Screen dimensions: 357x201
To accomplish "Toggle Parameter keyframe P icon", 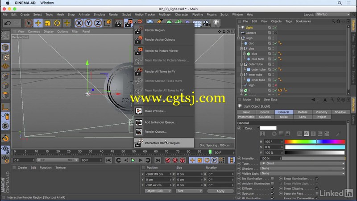I will [x=214, y=160].
